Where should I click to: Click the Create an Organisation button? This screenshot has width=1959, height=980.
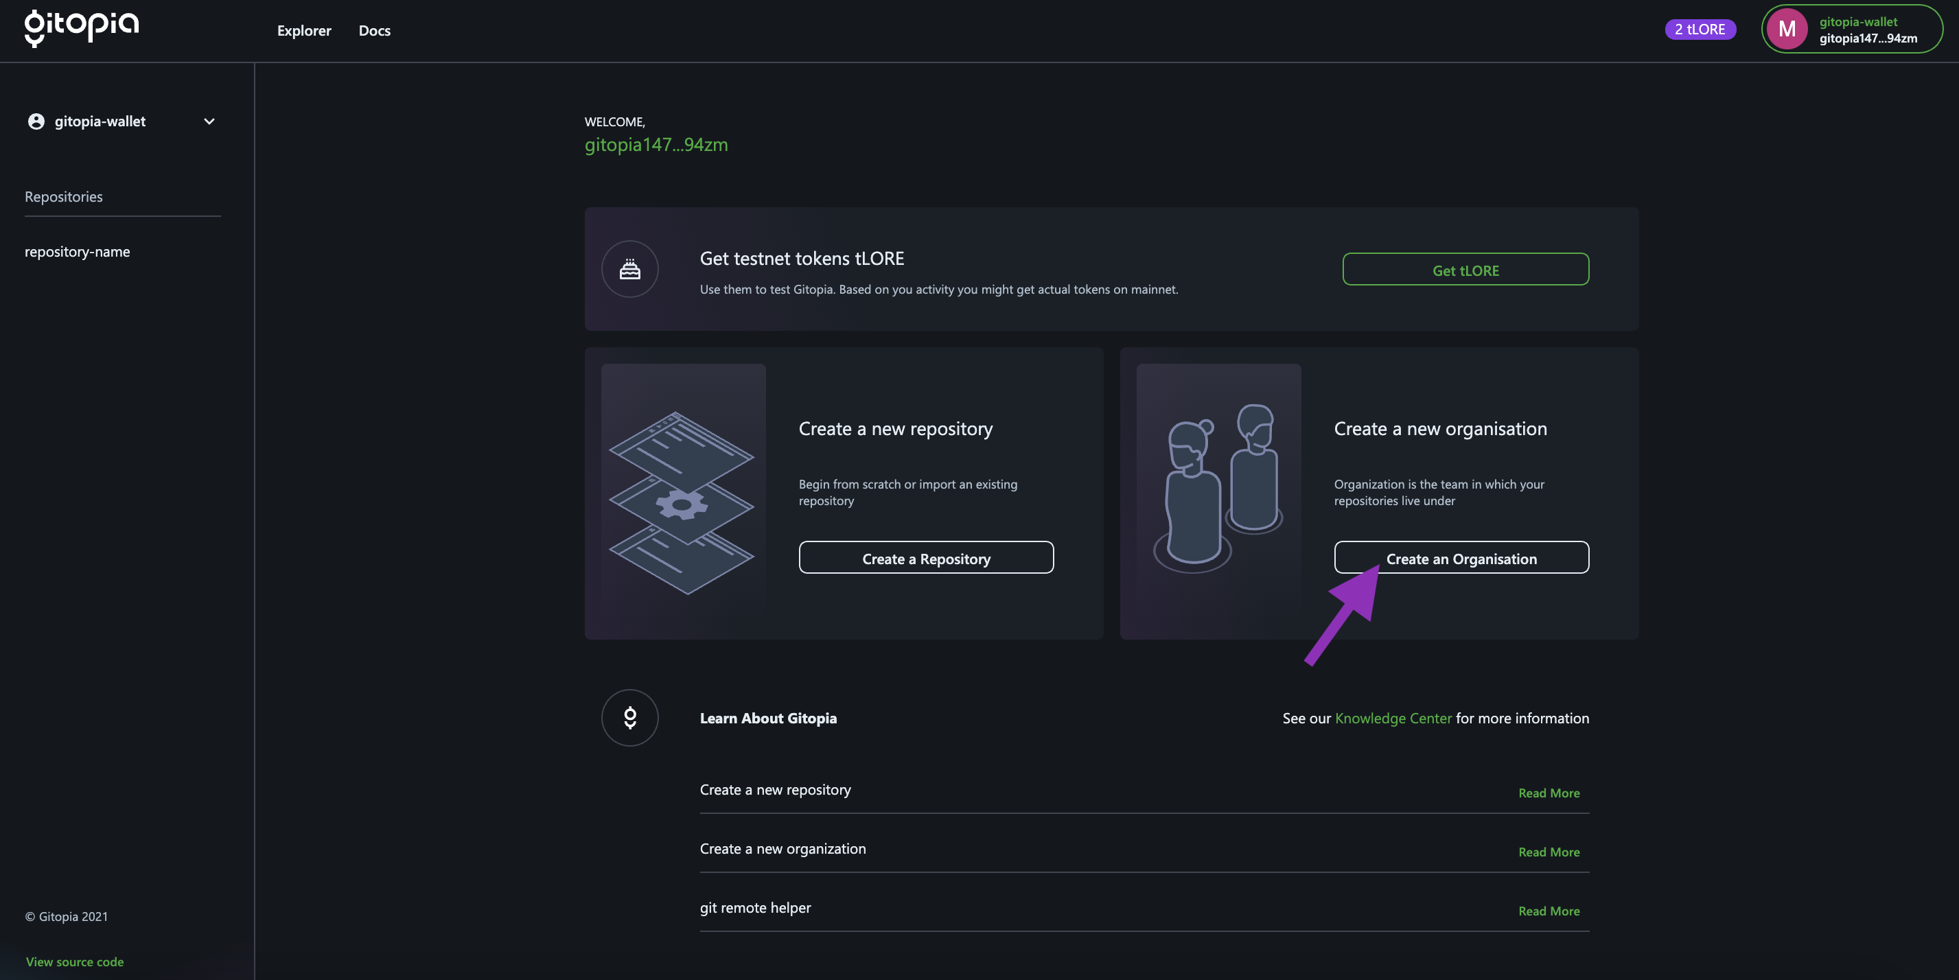click(1461, 558)
